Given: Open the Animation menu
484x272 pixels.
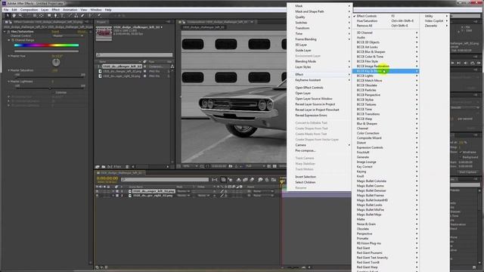Looking at the screenshot, I should coord(70,10).
